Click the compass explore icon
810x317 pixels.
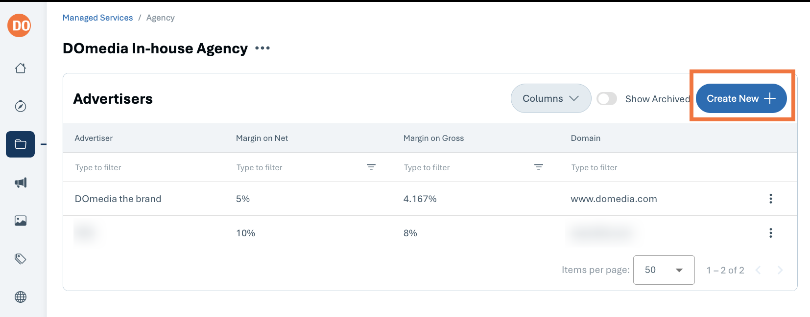coord(20,106)
